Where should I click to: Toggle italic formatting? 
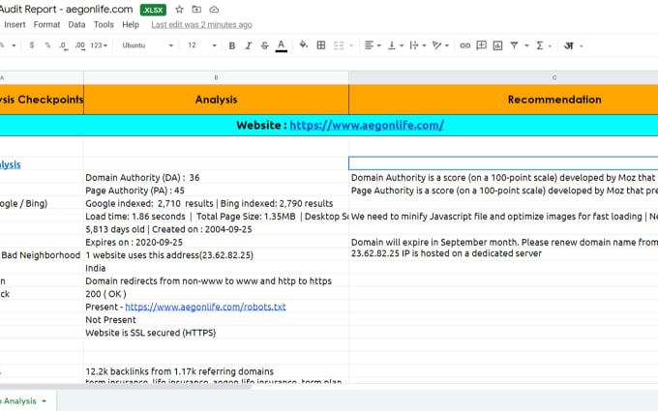248,45
